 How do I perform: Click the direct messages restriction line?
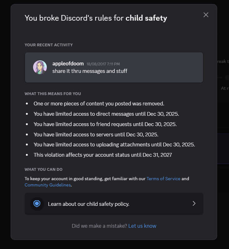click(x=106, y=114)
